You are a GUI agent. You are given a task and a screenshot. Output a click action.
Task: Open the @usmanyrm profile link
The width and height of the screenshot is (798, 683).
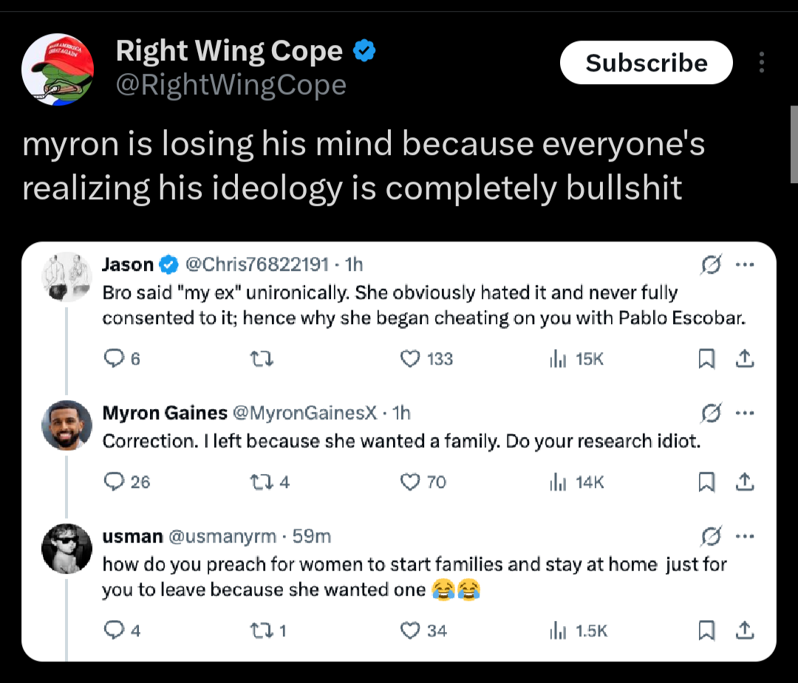(223, 536)
